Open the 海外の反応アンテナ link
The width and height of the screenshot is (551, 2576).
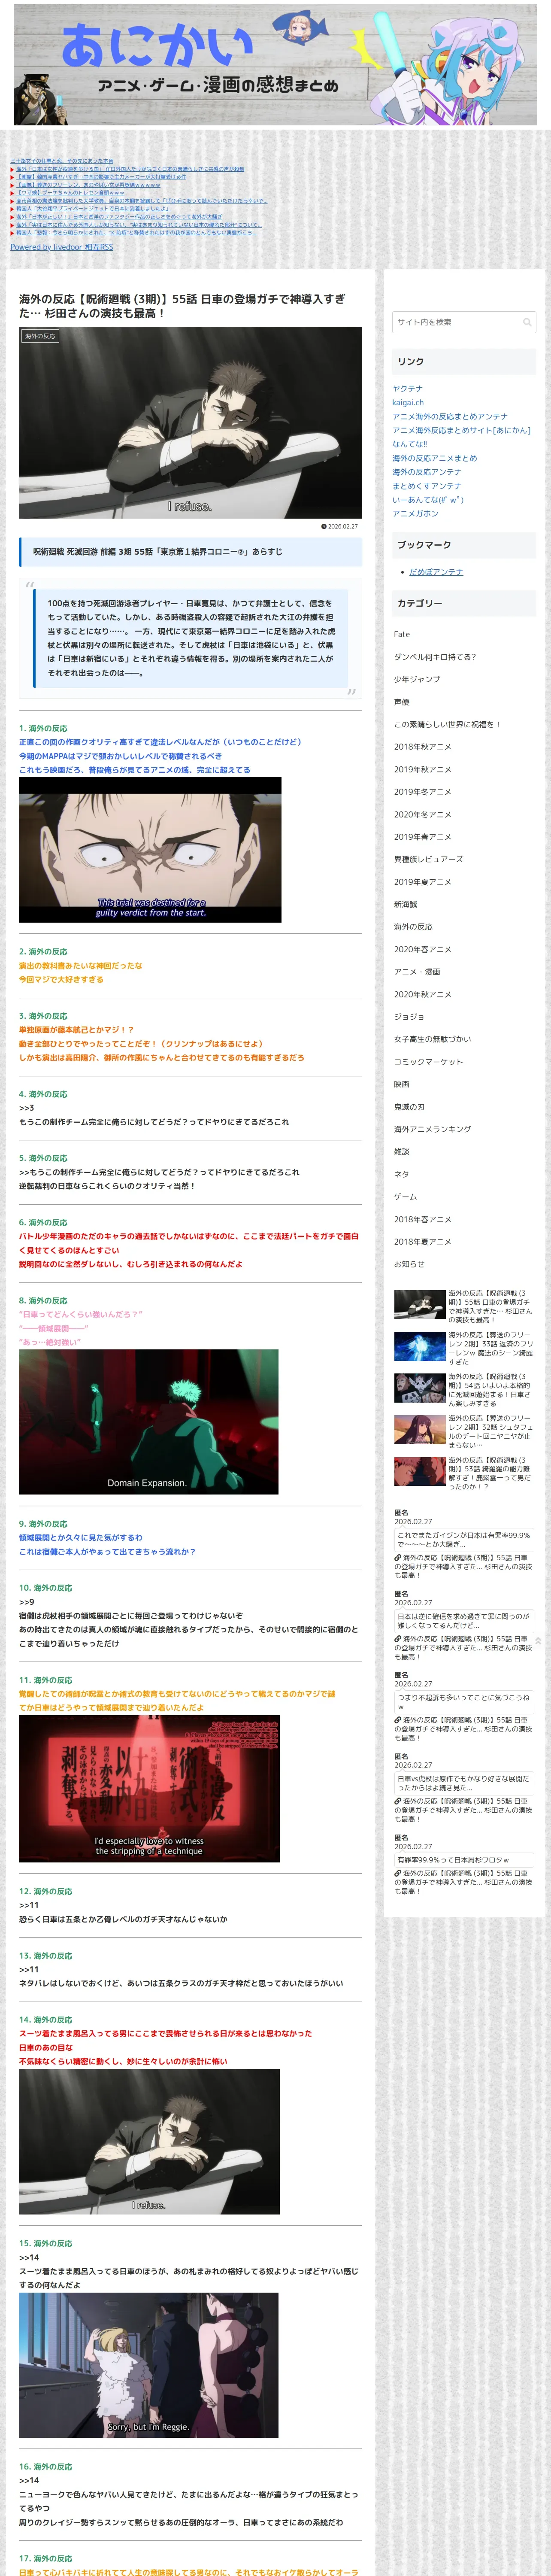[426, 472]
